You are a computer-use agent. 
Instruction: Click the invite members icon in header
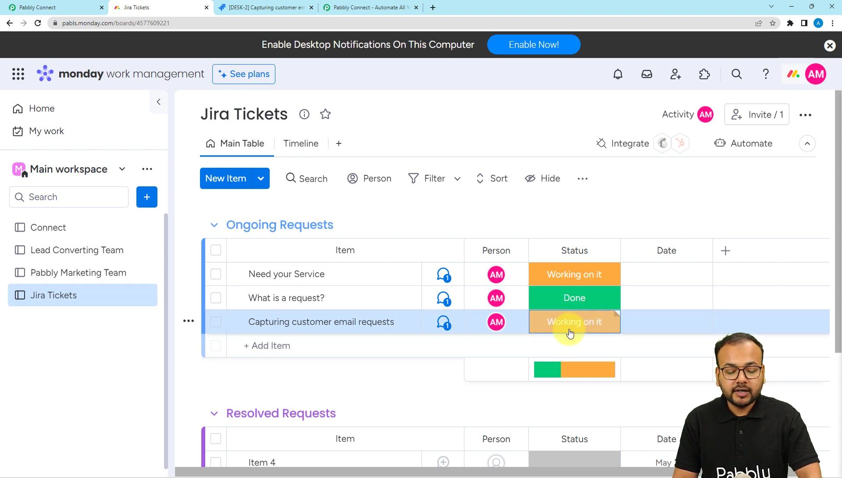click(x=676, y=74)
